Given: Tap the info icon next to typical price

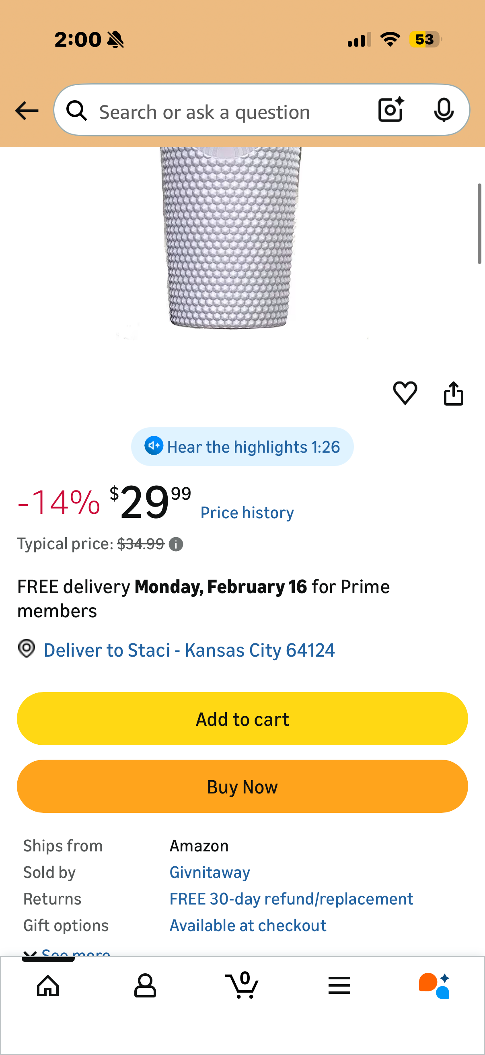Looking at the screenshot, I should tap(175, 544).
